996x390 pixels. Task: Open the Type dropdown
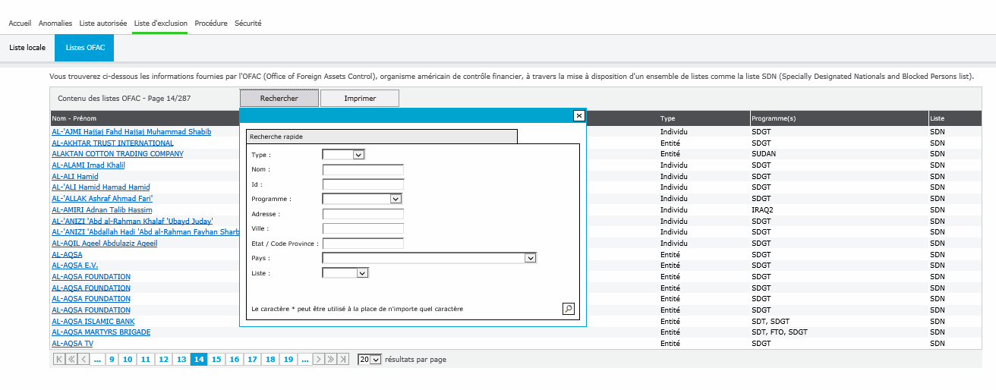click(343, 154)
